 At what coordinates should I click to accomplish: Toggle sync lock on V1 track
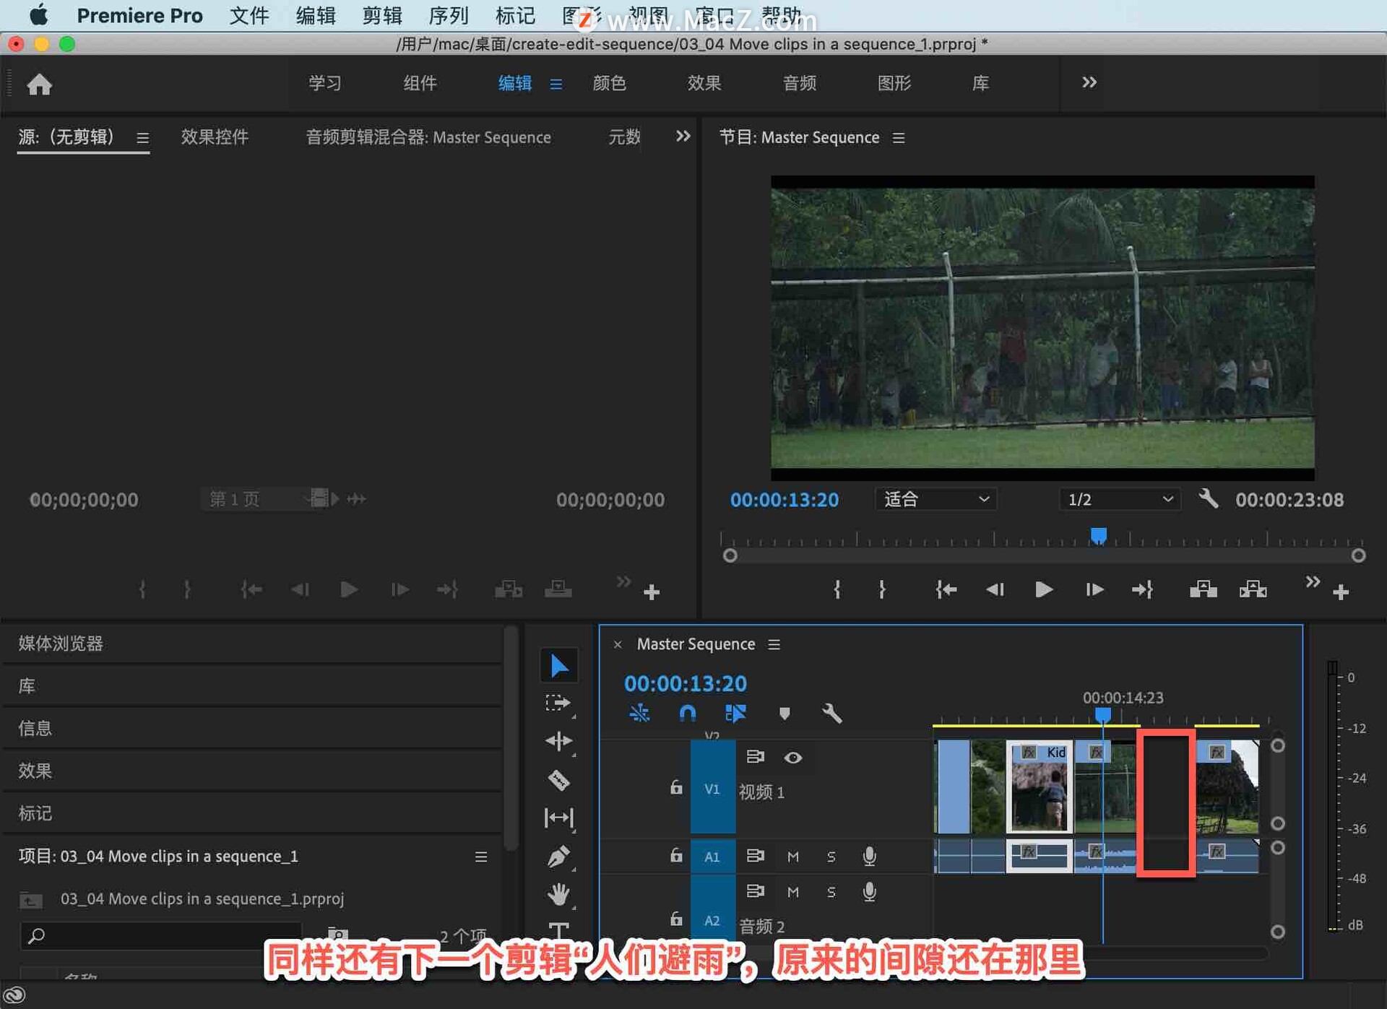[755, 756]
